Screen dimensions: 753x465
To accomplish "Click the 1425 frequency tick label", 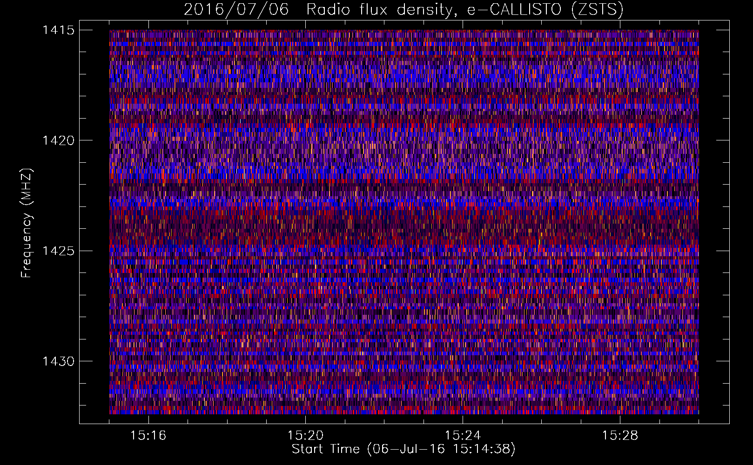I will pyautogui.click(x=58, y=251).
